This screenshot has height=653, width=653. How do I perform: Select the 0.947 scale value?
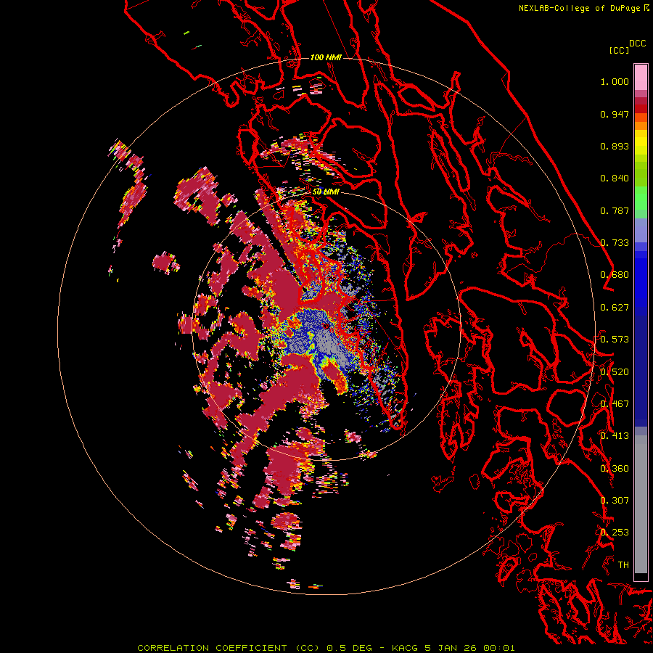coord(615,114)
